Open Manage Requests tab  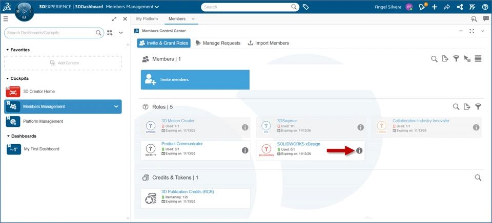click(218, 43)
